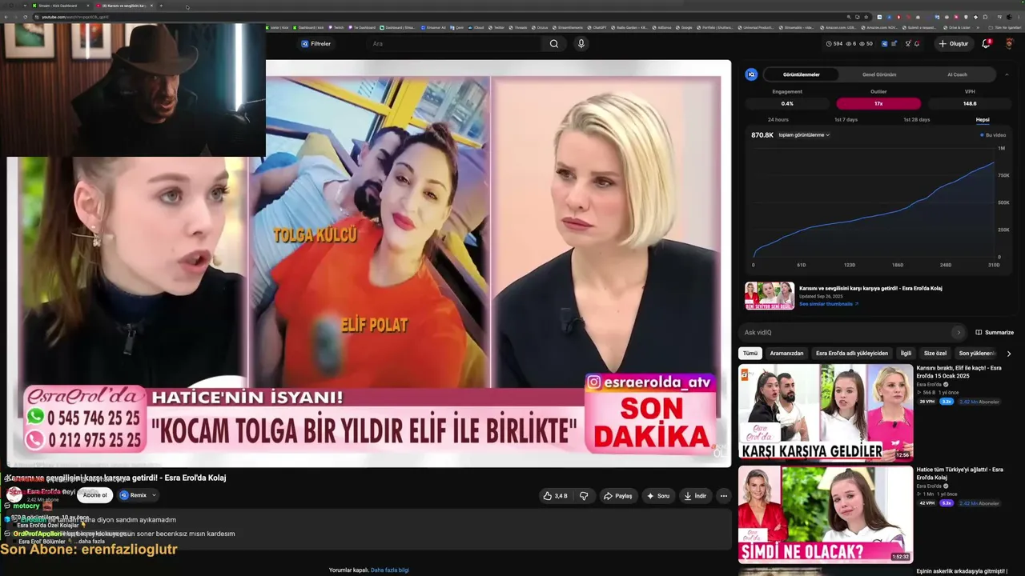
Task: Click the Oluştur create button
Action: point(954,44)
